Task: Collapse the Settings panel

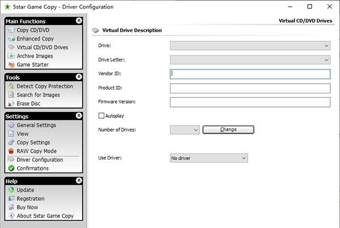Action: pos(79,116)
